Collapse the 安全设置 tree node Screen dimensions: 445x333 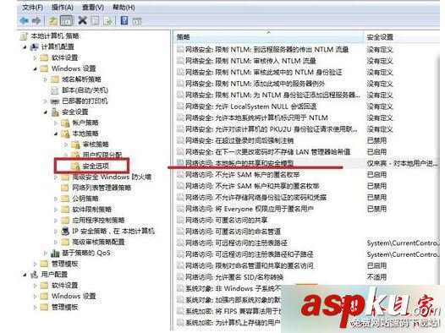[46, 112]
